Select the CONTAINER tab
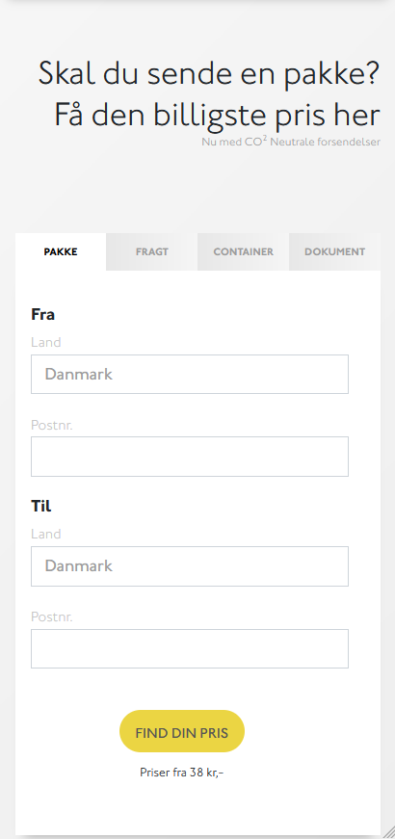This screenshot has width=395, height=839. [243, 251]
